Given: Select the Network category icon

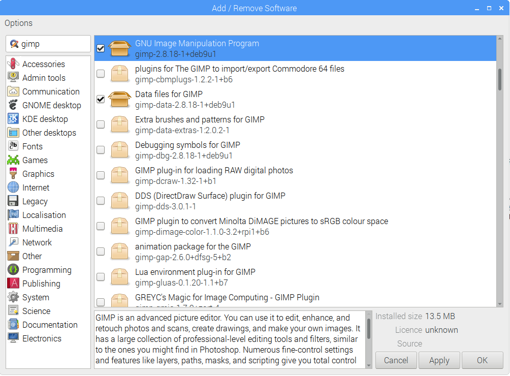Looking at the screenshot, I should [13, 242].
